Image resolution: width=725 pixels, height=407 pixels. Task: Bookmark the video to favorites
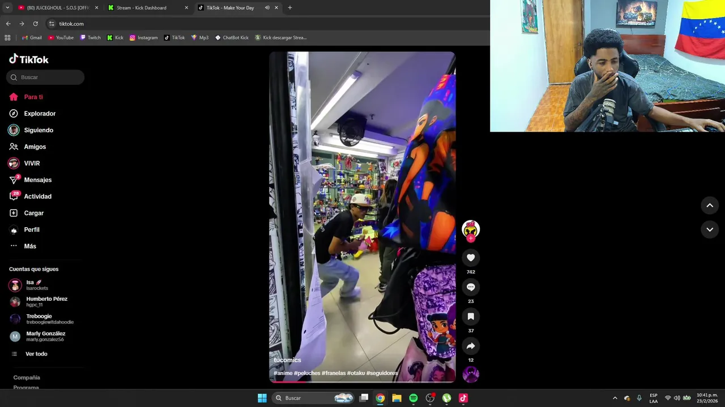tap(471, 317)
